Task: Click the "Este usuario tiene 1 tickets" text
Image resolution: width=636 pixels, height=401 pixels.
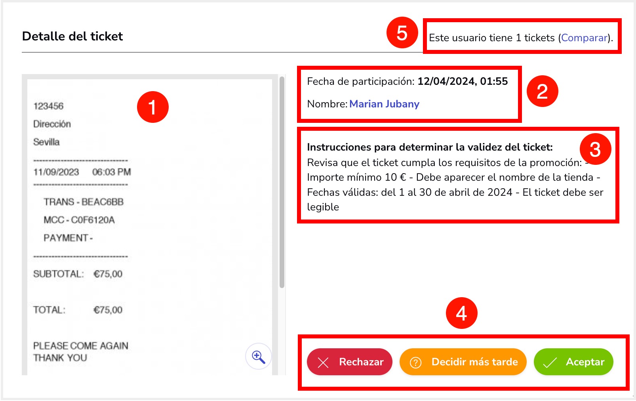Action: (492, 38)
